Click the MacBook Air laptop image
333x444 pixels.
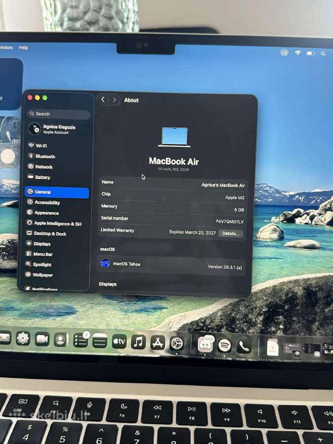(x=175, y=137)
